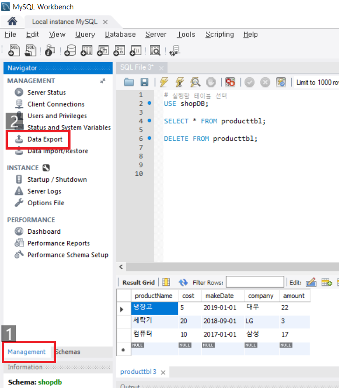Create new view toolbar icon
Screen dimensions: 339x388
103,50
